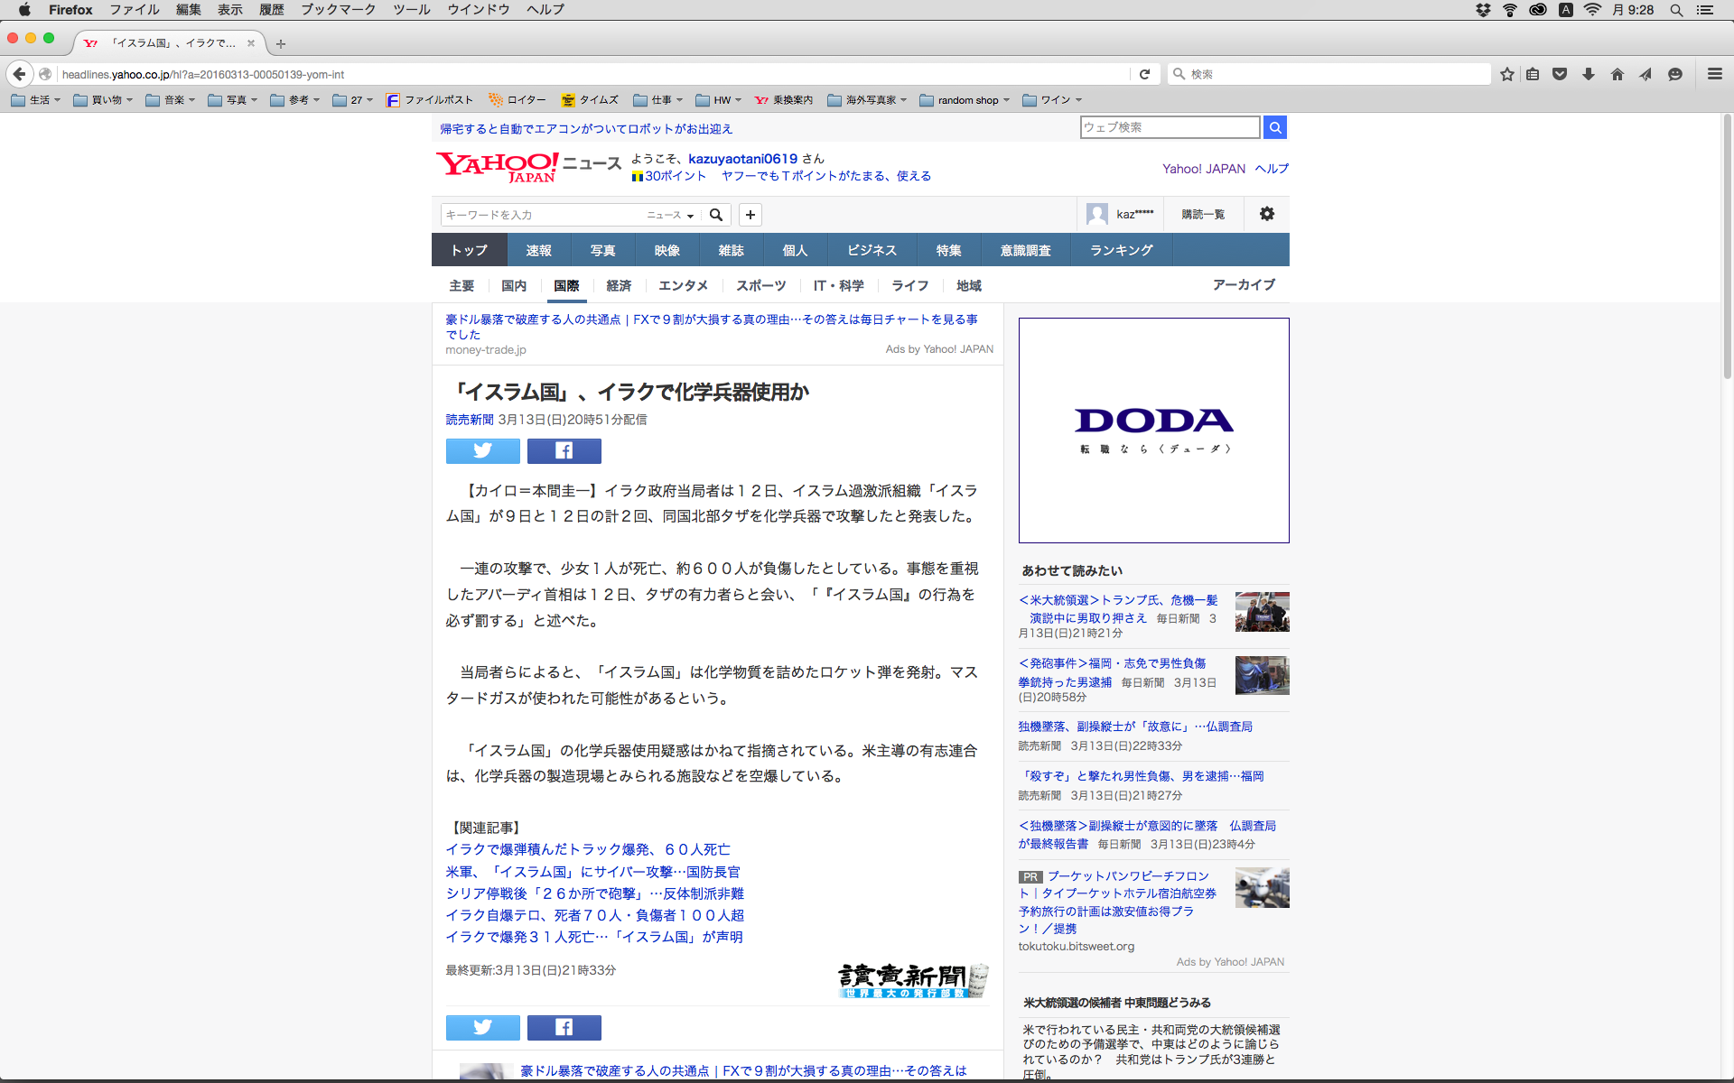The image size is (1734, 1083).
Task: Click the blue web search magnifier button
Action: pos(1274,127)
